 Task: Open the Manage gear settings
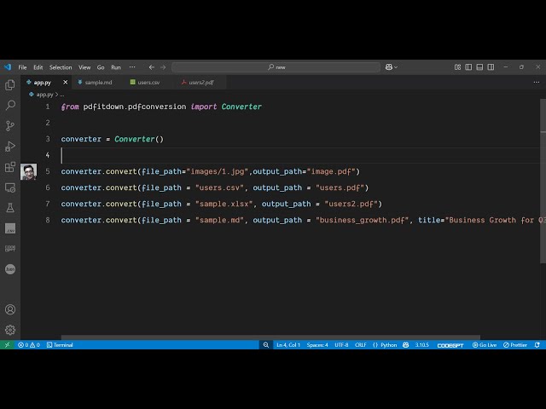[10, 330]
